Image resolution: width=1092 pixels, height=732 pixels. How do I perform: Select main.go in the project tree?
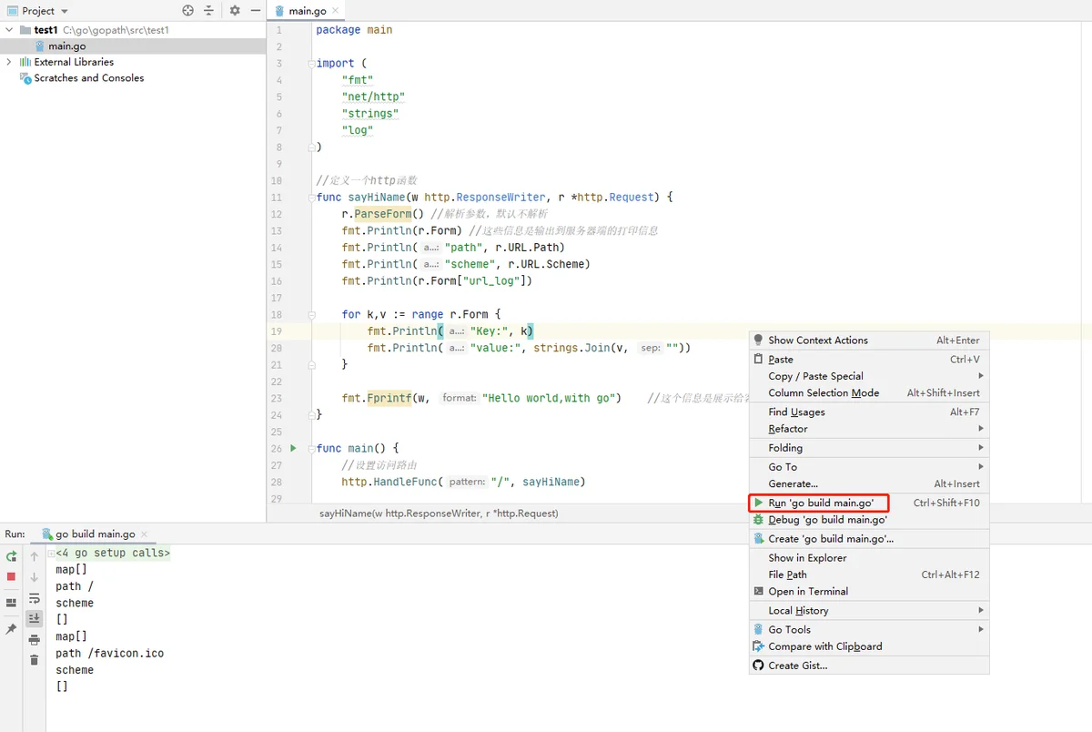(66, 46)
